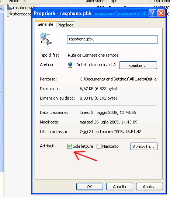The image size is (170, 197).
Task: Close the Proprietà dialog with the red X
Action: tap(161, 13)
